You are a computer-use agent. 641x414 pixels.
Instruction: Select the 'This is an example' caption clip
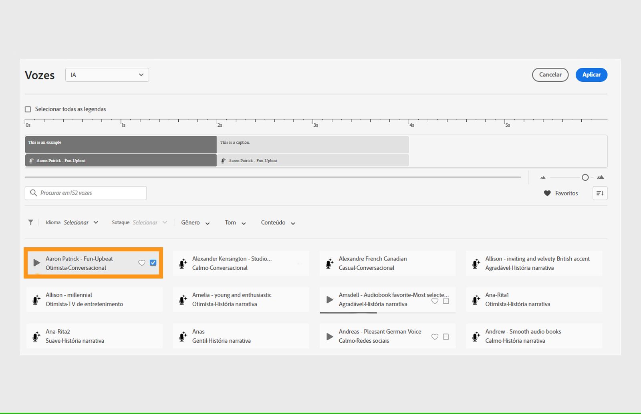[121, 144]
